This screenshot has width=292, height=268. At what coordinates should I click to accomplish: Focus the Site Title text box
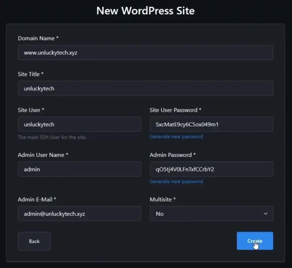145,88
